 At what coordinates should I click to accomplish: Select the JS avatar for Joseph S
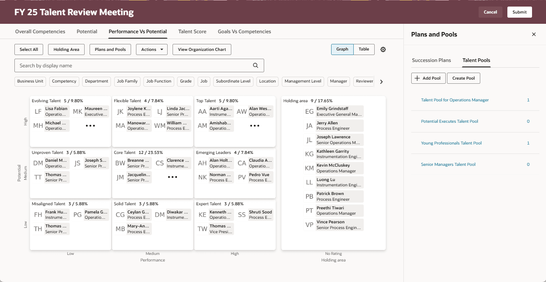point(78,163)
